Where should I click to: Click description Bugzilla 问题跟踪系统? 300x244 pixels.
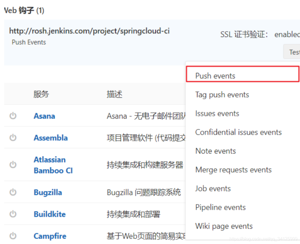tap(144, 193)
